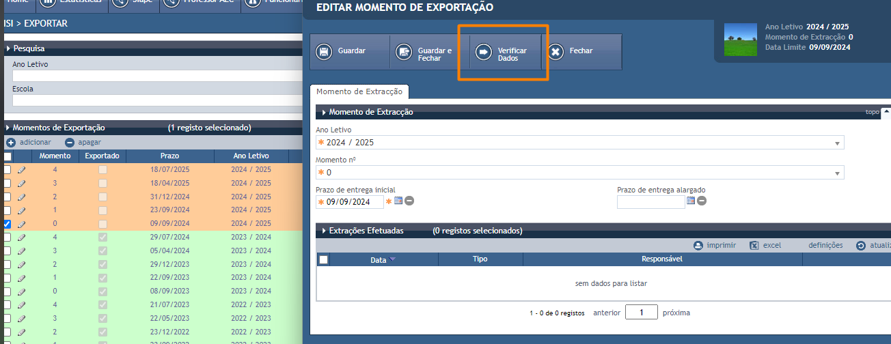This screenshot has width=891, height=344.
Task: Open the Momento nº dropdown
Action: [580, 173]
